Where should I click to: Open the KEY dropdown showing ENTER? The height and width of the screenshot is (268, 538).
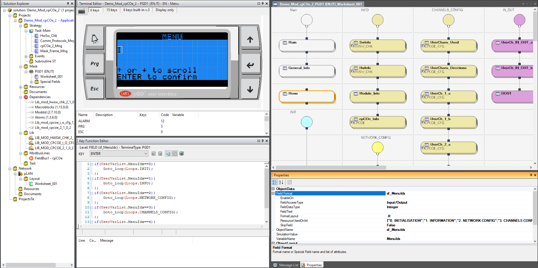pyautogui.click(x=146, y=154)
